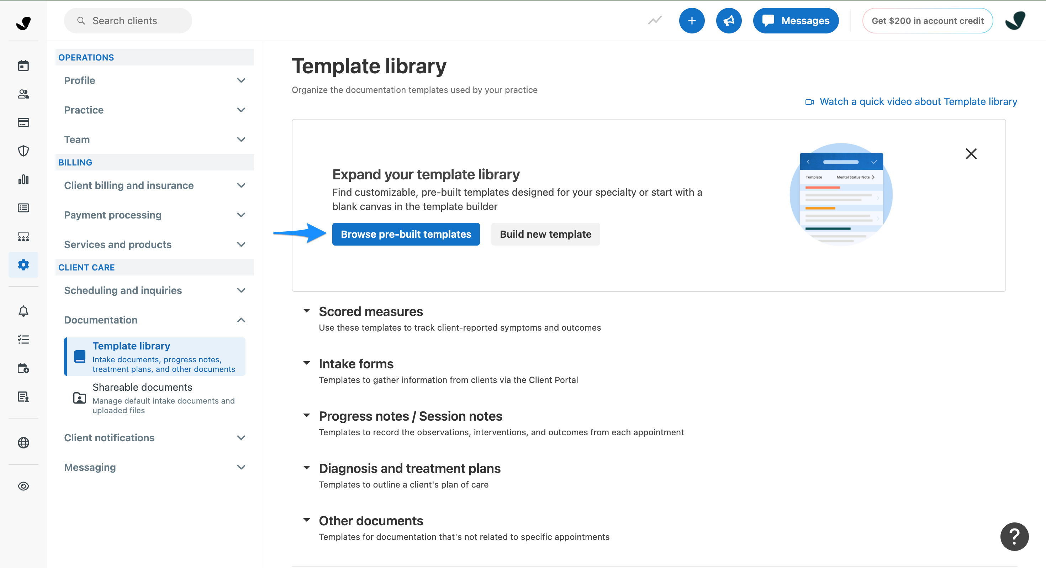Viewport: 1046px width, 568px height.
Task: Click the Diagnosis and treatment plans heading
Action: tap(409, 468)
